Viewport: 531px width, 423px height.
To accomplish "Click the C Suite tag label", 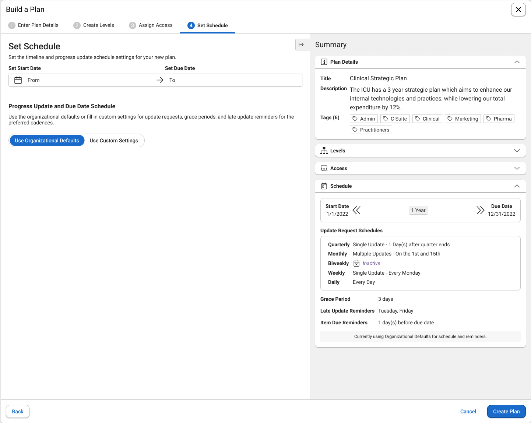I will click(x=399, y=119).
